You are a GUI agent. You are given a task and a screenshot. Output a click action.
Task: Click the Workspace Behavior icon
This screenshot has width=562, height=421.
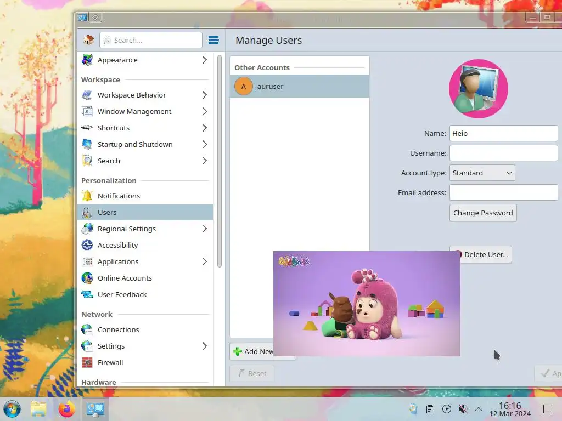click(87, 95)
